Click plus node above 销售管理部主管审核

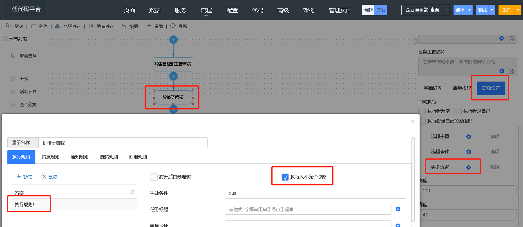tap(173, 40)
